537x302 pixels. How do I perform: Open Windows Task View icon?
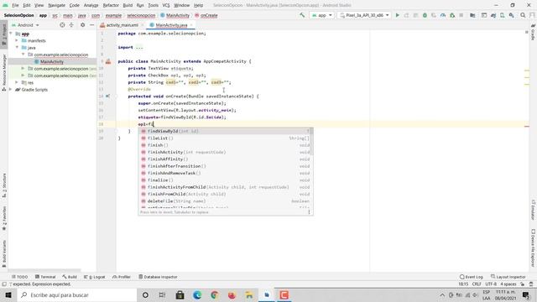(162, 294)
